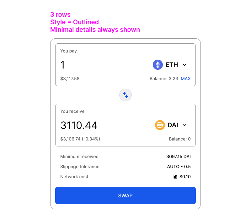Click the Balance: 0 text
Viewport: 251px width, 220px height.
pos(179,139)
